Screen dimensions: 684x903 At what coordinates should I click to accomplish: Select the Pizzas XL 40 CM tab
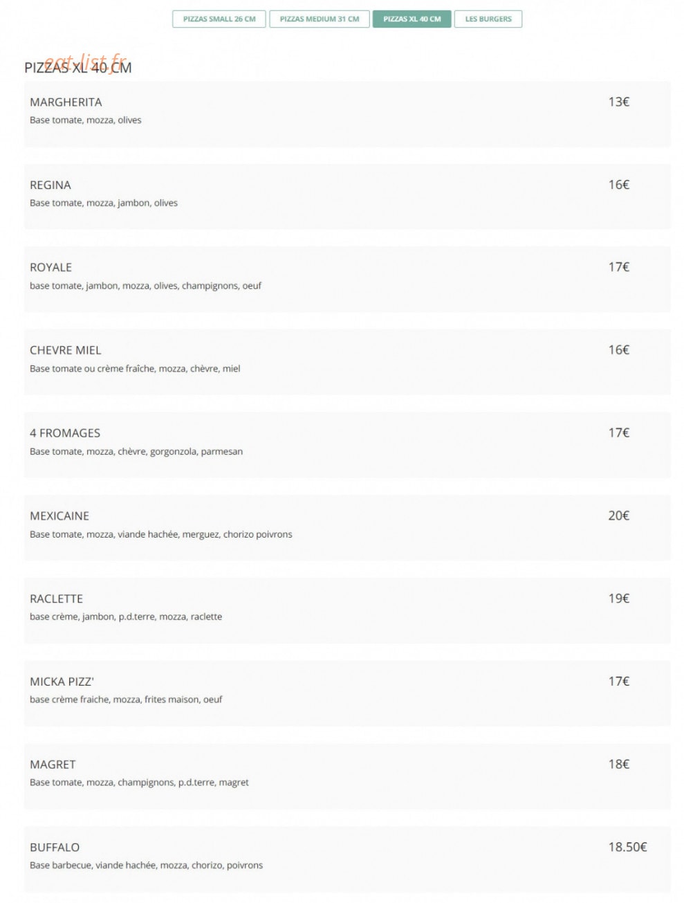point(412,19)
